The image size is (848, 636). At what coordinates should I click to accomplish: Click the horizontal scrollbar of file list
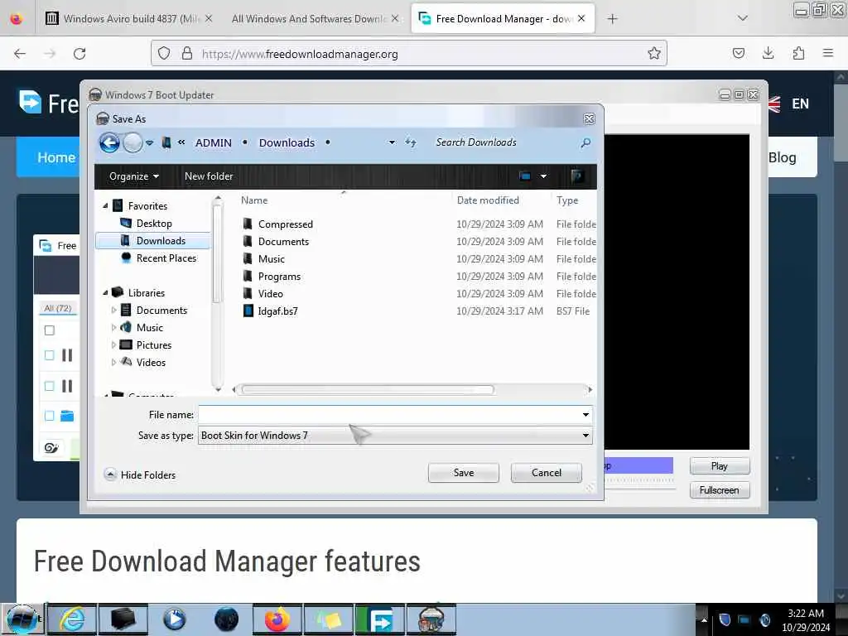coord(368,389)
